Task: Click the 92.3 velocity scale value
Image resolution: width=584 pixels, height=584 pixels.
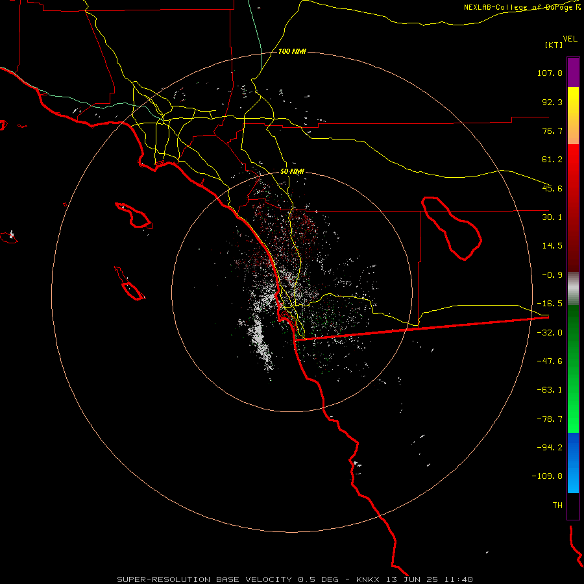Action: click(552, 102)
